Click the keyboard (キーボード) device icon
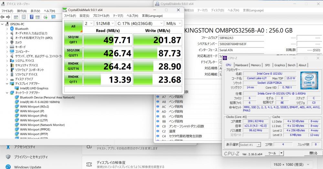The width and height of the screenshot is (323, 169). point(12,47)
